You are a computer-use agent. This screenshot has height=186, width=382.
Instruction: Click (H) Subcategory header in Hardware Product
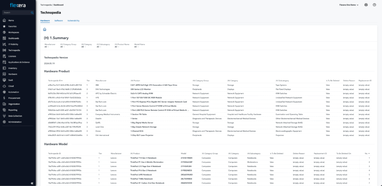[x=282, y=80]
